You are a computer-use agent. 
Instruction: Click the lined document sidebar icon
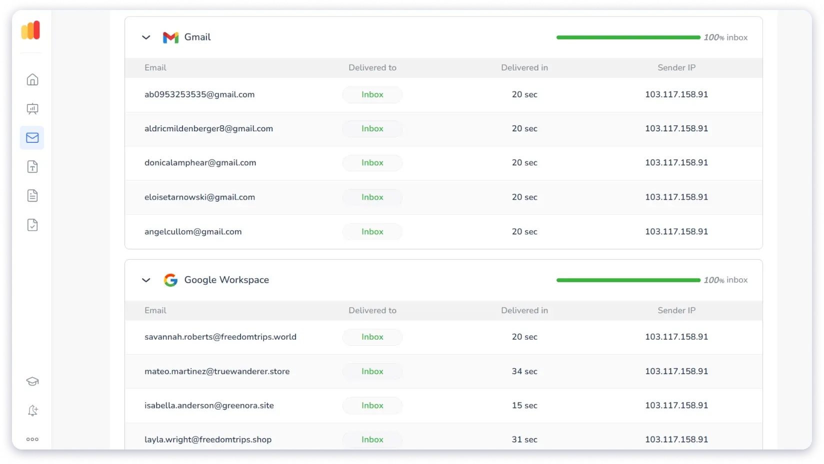pos(32,196)
